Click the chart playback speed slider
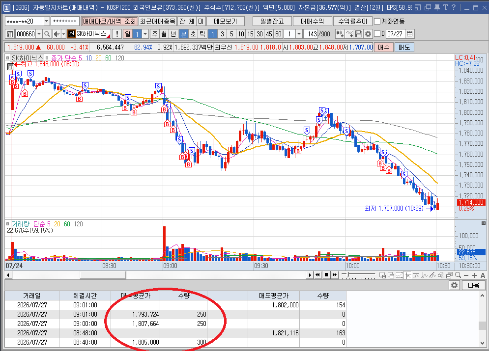 click(358, 275)
